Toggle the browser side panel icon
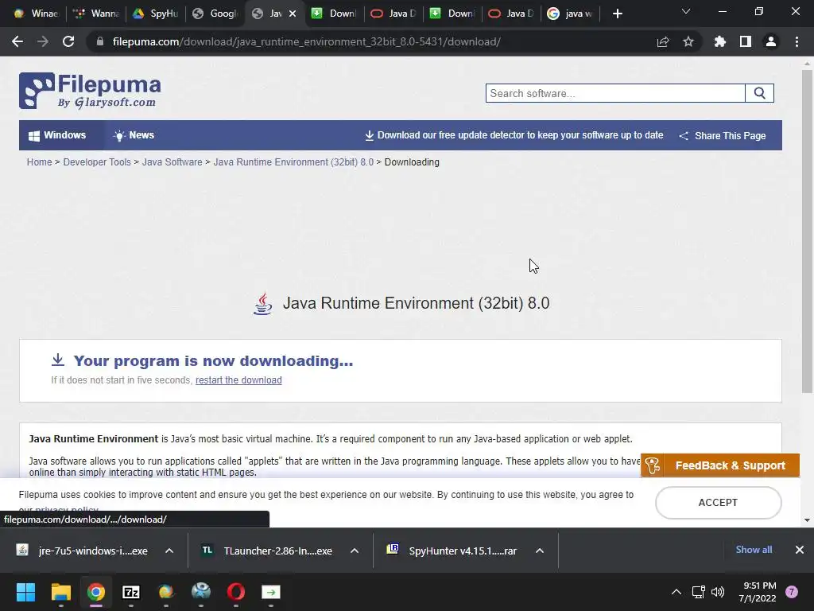 click(746, 41)
